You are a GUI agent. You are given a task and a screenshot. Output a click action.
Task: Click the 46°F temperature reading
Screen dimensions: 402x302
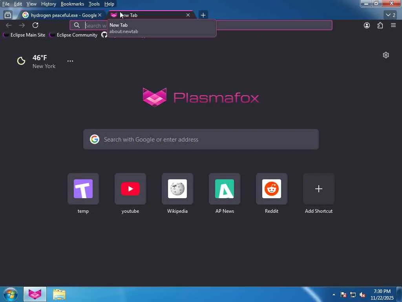tap(40, 57)
